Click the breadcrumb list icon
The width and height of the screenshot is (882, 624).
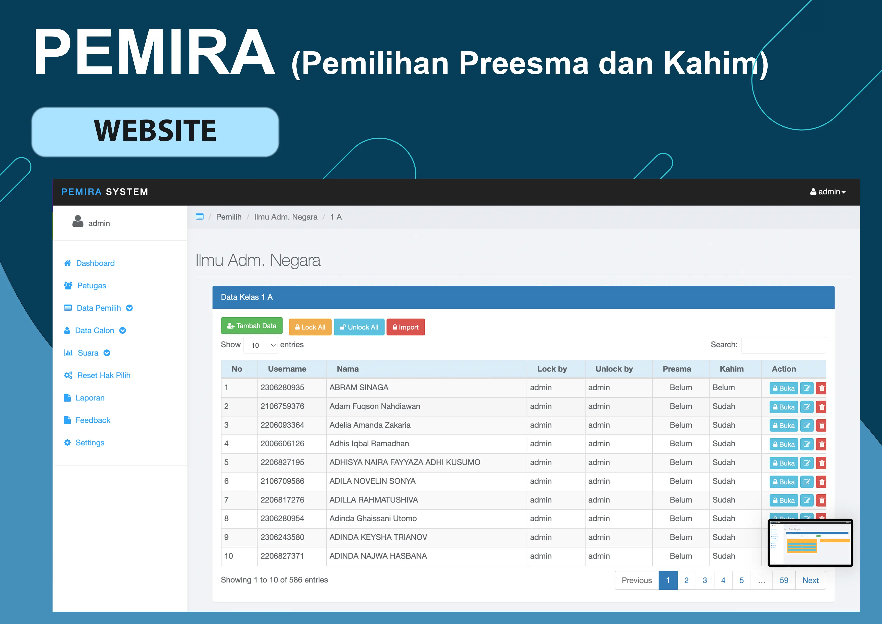(199, 217)
